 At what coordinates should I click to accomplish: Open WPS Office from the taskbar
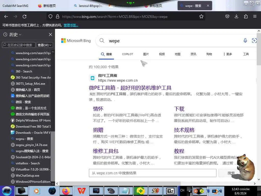click(x=81, y=191)
